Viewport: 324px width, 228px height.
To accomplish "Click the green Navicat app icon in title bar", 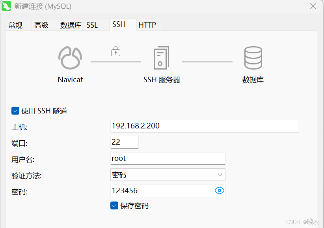I will click(x=6, y=6).
